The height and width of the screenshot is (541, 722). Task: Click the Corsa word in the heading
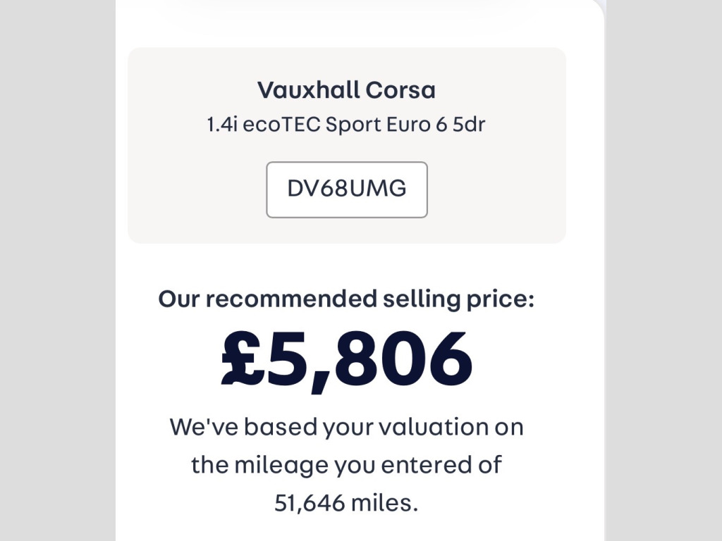tap(400, 90)
